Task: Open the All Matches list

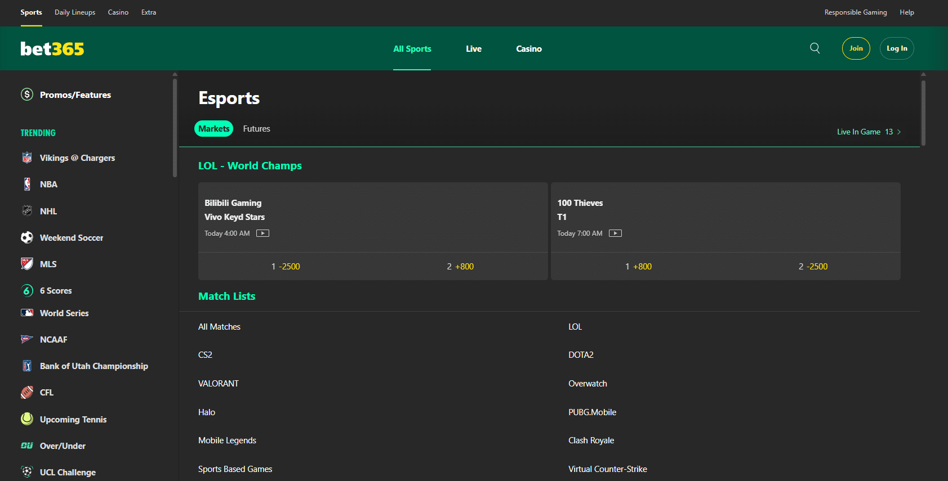Action: 219,327
